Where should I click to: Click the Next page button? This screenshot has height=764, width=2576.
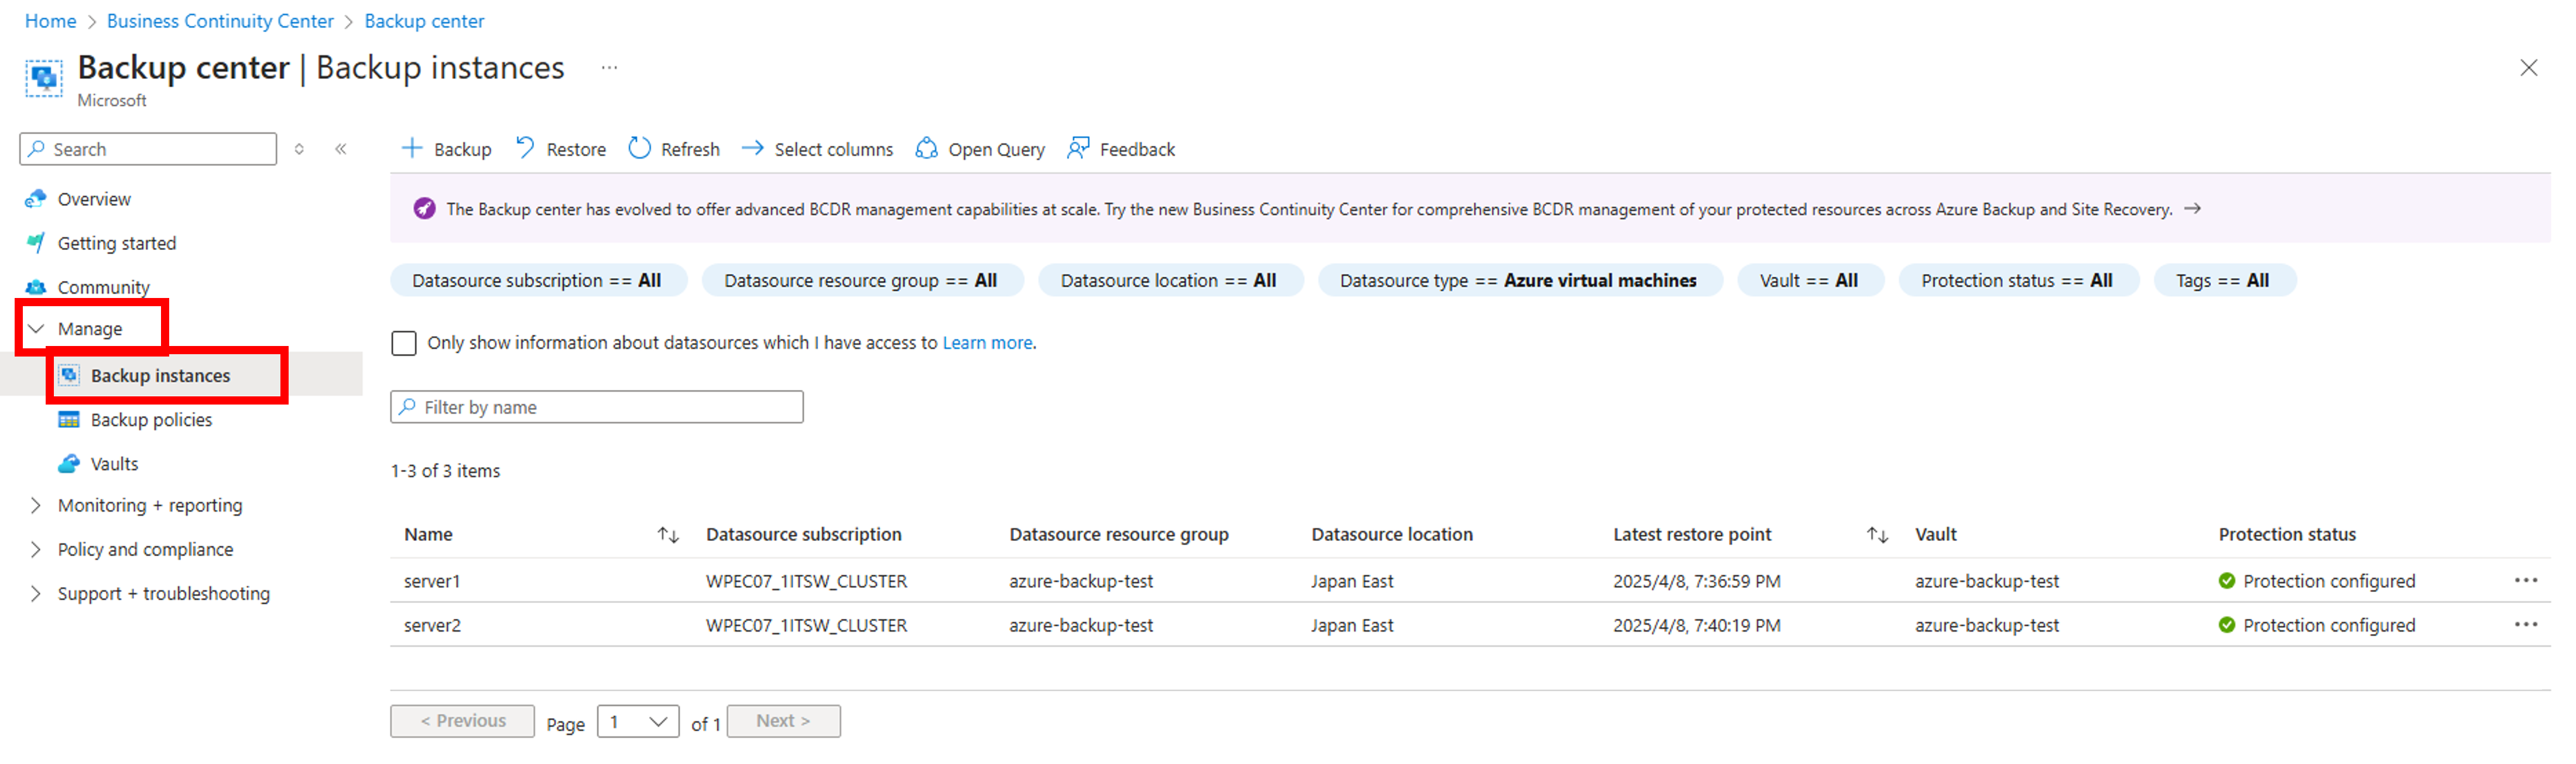783,720
